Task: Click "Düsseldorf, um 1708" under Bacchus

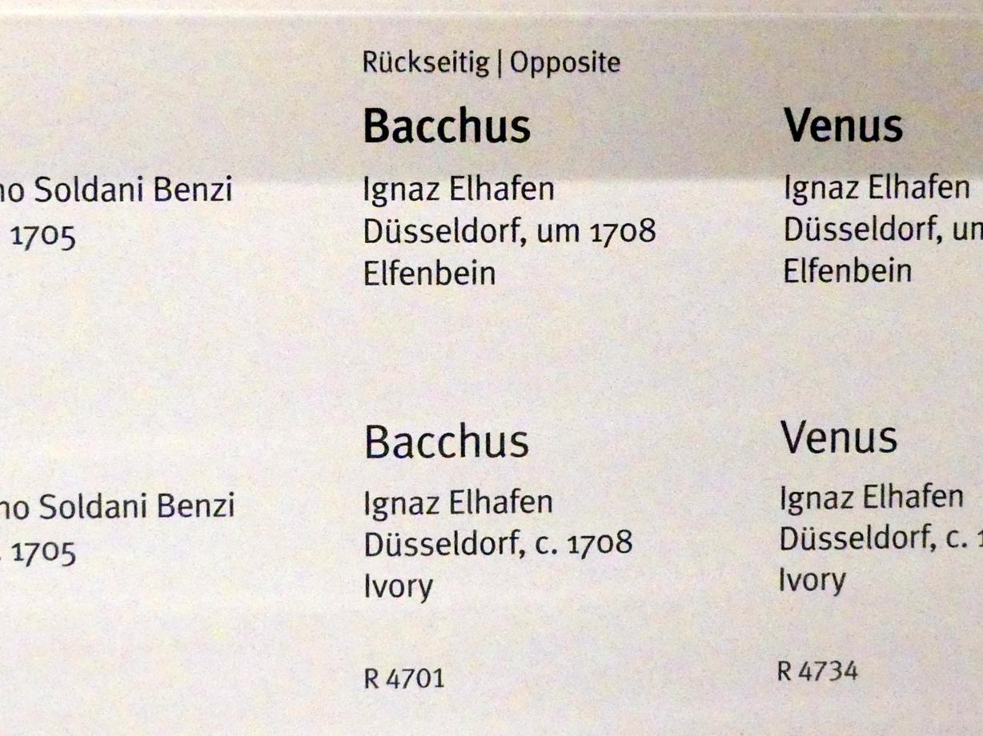Action: (x=509, y=231)
